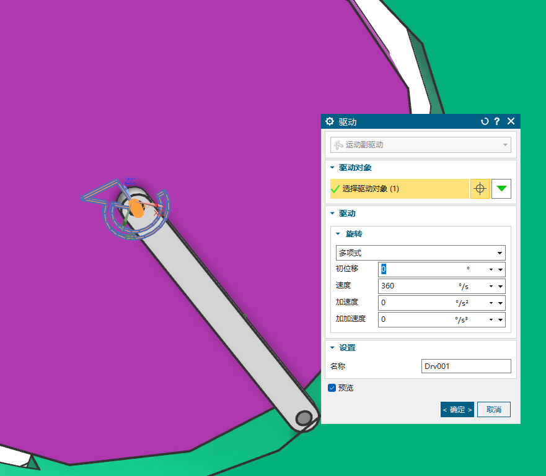Click 确定 to confirm the driver

coord(457,409)
